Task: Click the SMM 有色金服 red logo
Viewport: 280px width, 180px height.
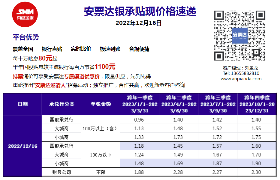Action: coord(25,14)
